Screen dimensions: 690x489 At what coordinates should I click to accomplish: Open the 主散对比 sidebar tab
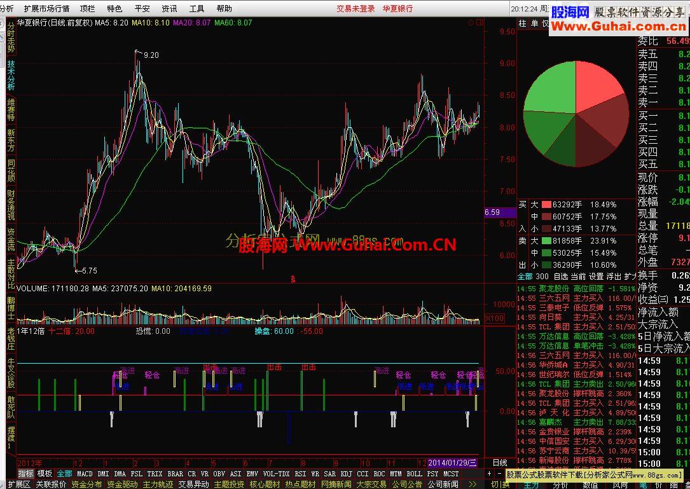point(11,274)
